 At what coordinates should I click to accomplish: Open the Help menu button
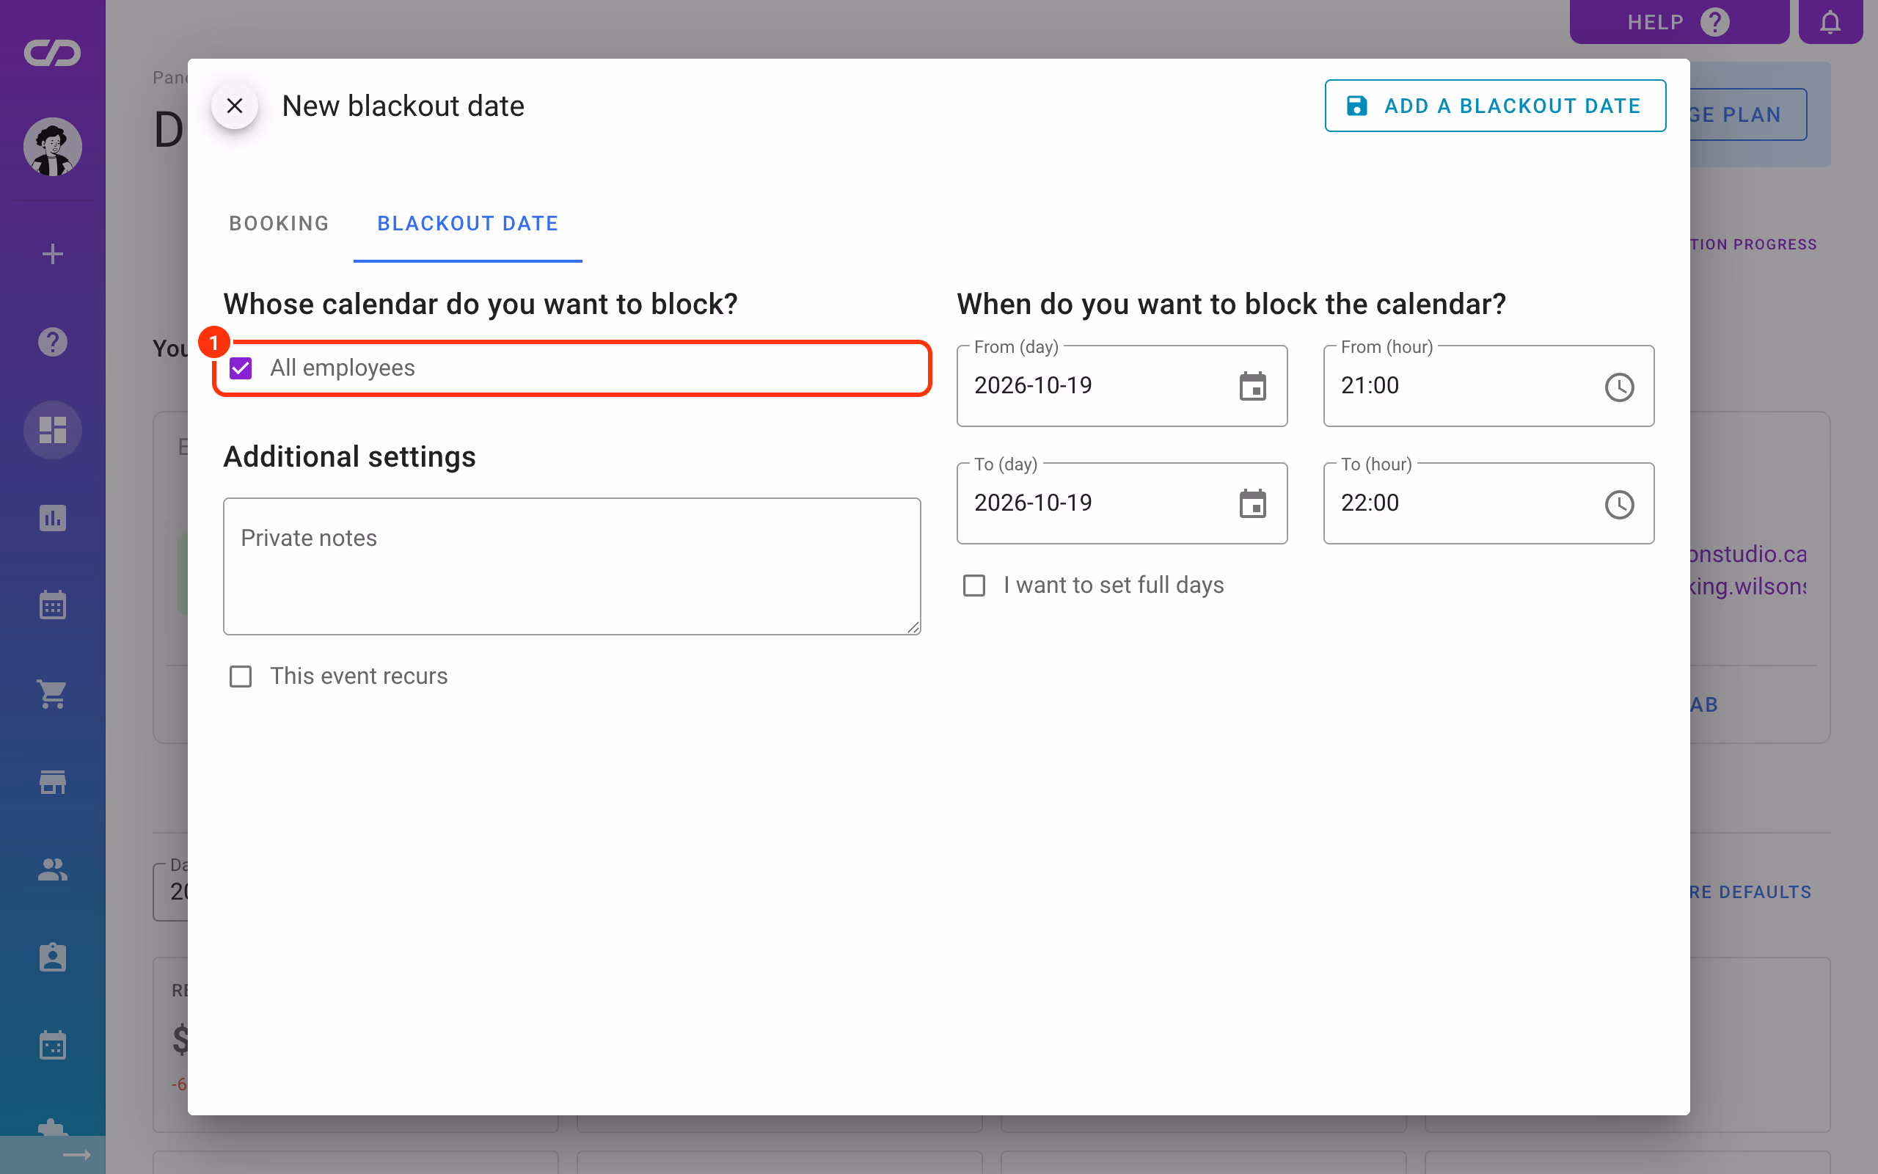(1678, 22)
